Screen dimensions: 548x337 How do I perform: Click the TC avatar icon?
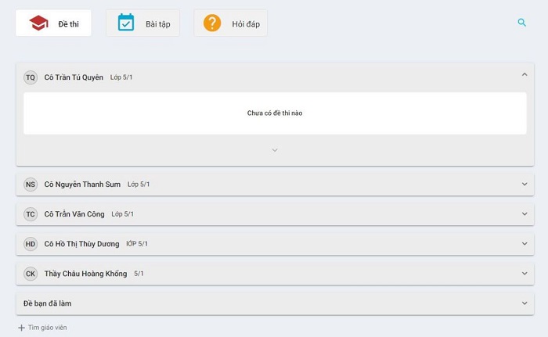(x=31, y=214)
